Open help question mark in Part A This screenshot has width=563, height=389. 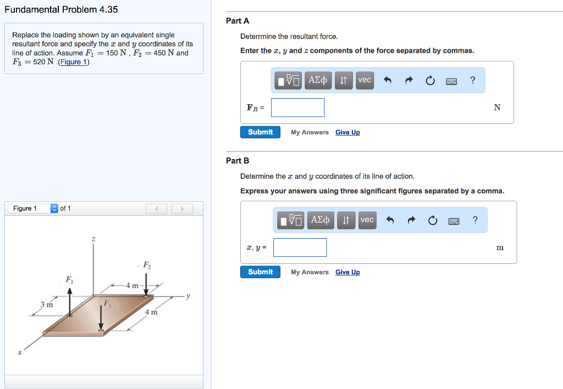472,80
